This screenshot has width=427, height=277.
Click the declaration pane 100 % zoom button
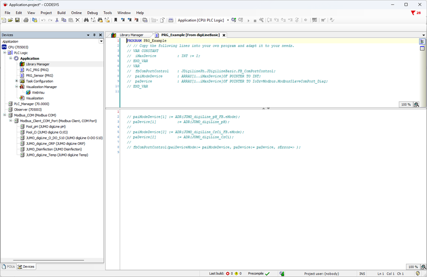click(x=406, y=105)
